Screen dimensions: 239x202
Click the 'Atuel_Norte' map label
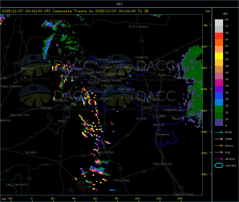coord(126,89)
